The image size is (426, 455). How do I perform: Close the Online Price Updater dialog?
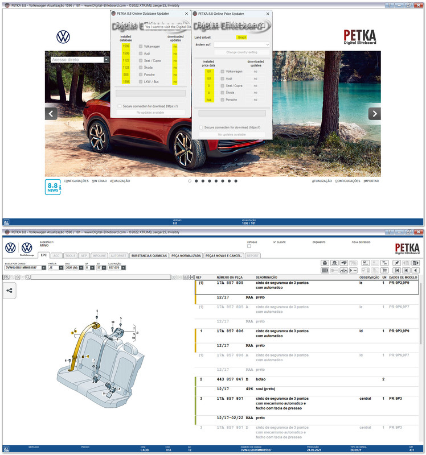click(268, 14)
